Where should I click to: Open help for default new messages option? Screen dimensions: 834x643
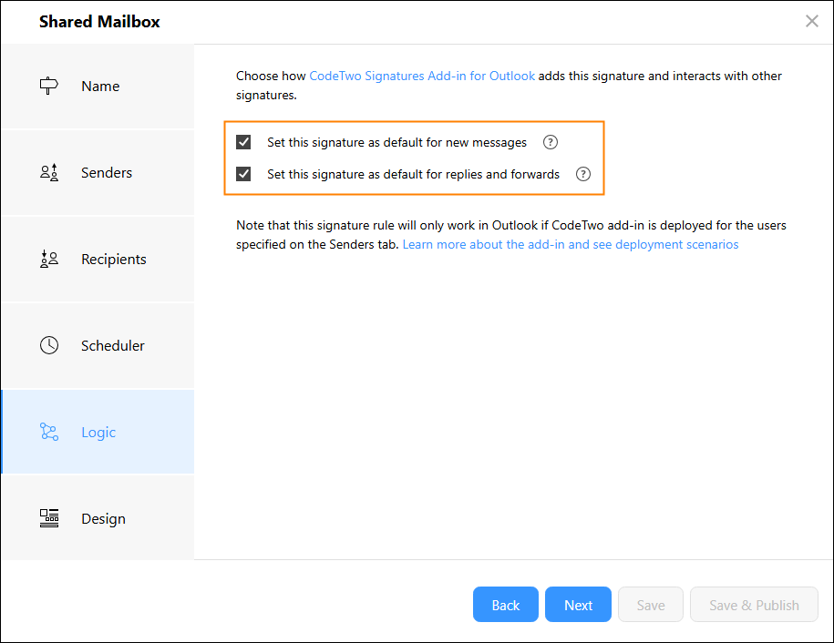(x=550, y=142)
